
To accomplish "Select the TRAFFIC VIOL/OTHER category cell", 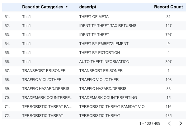I will (x=42, y=80).
